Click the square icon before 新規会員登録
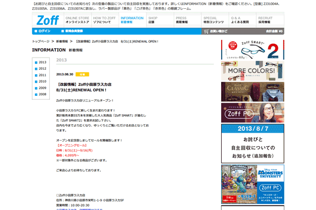Image resolution: width=316 pixels, height=210 pixels. pos(63,31)
